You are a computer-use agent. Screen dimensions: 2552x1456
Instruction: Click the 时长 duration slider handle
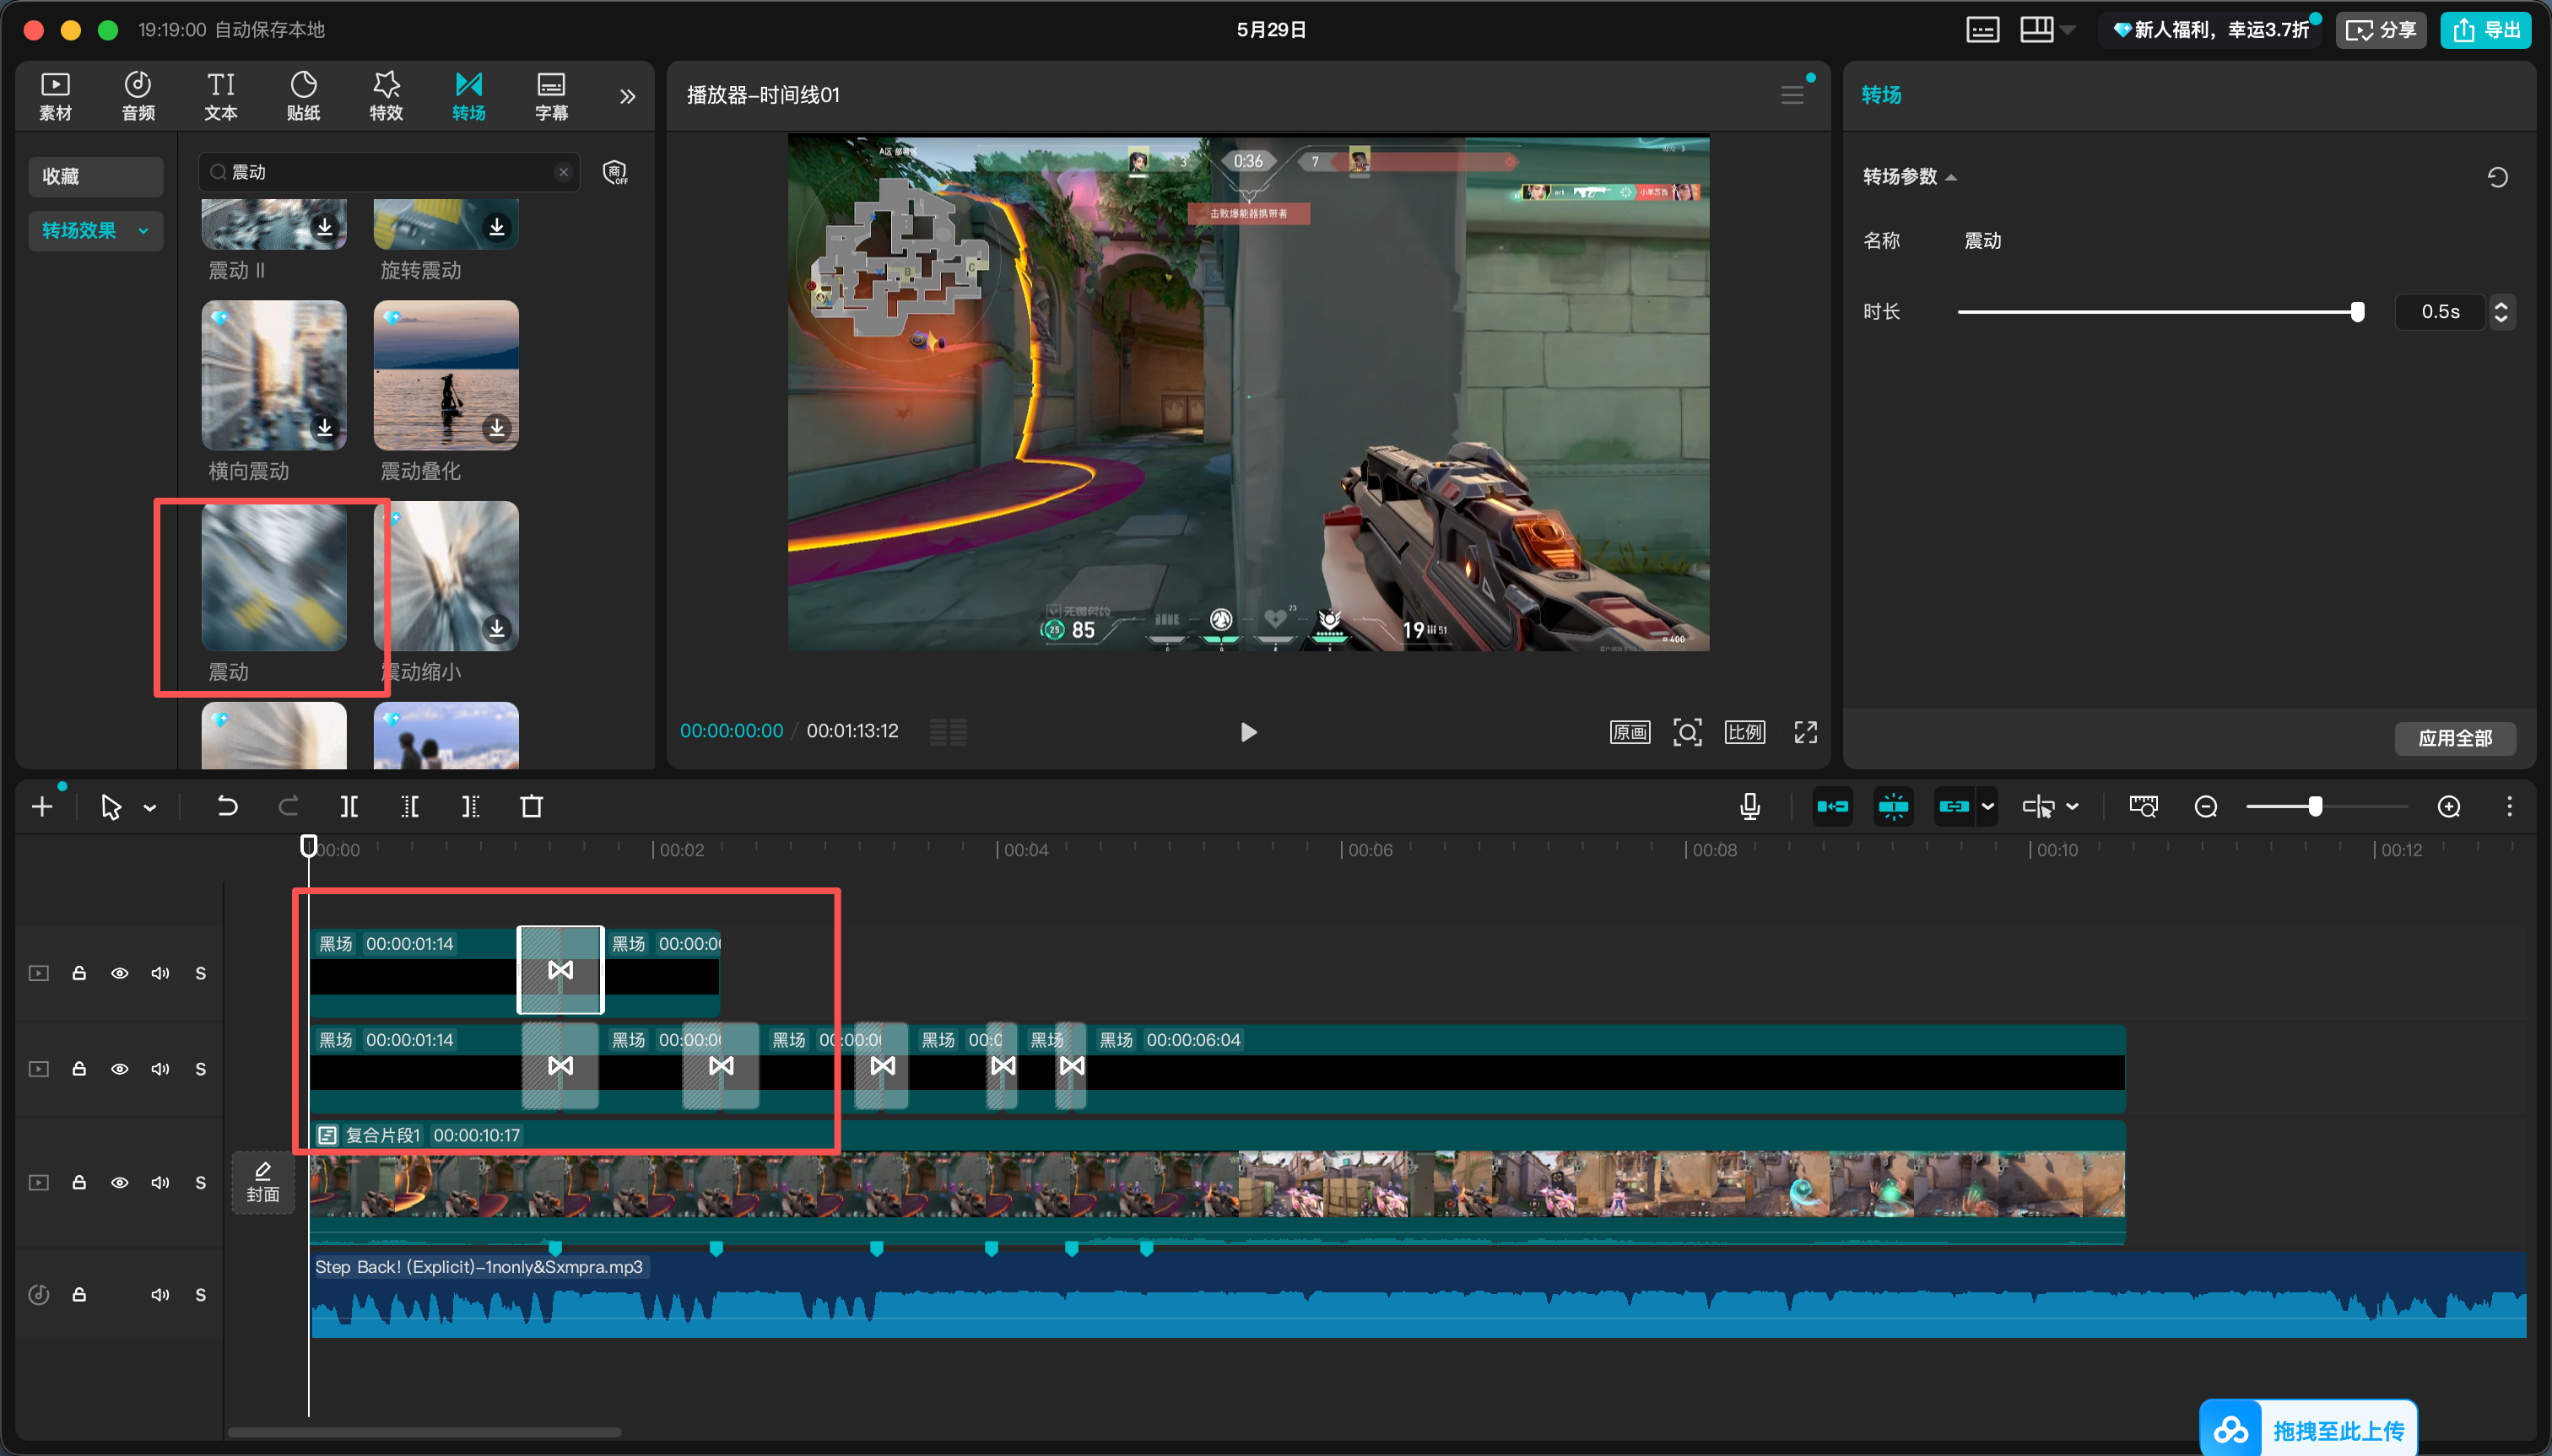2357,312
